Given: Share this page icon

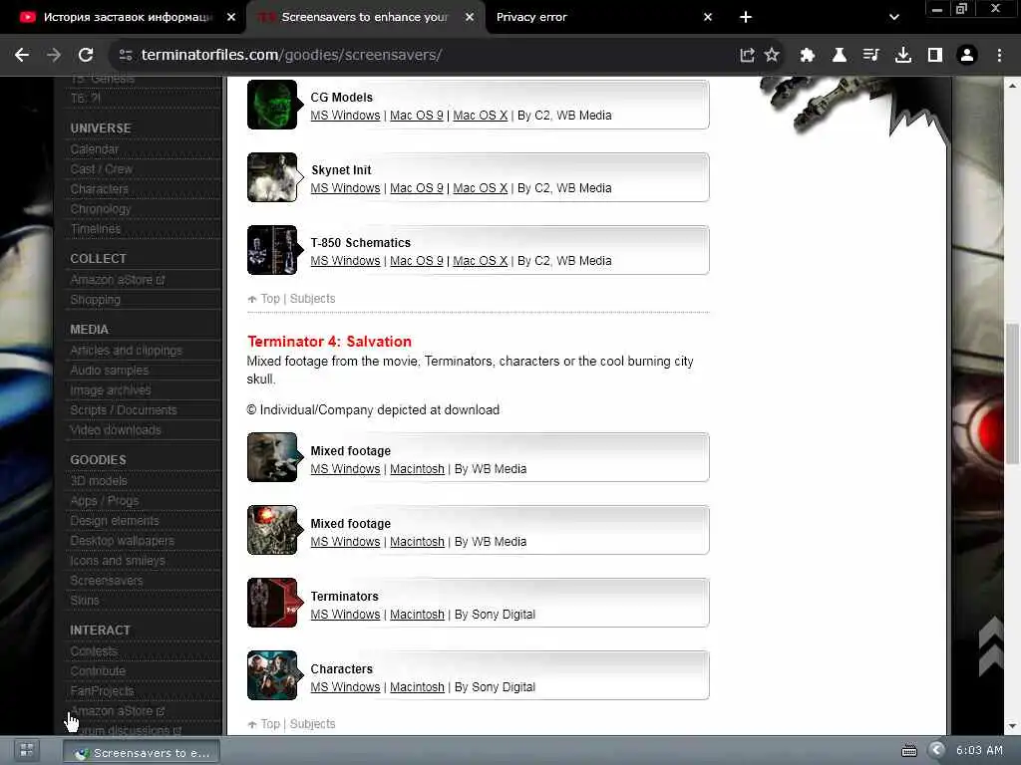Looking at the screenshot, I should (x=747, y=56).
